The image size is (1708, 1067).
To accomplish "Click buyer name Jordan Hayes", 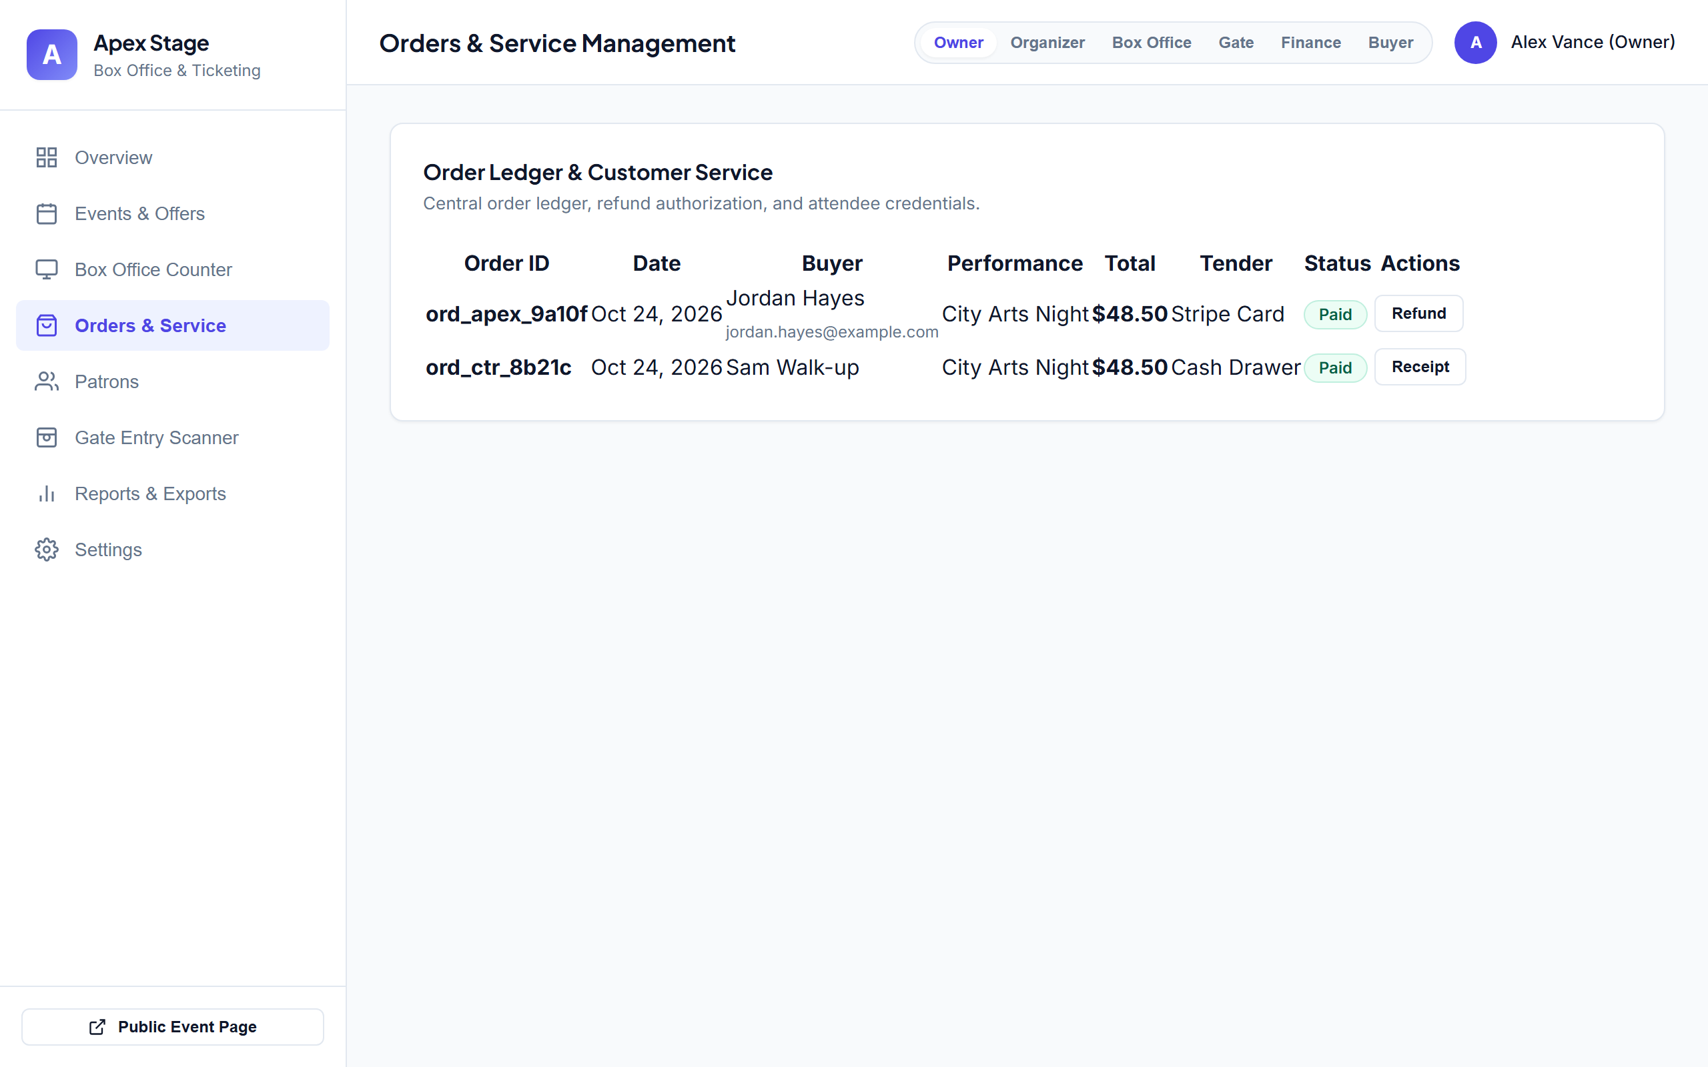I will point(795,298).
